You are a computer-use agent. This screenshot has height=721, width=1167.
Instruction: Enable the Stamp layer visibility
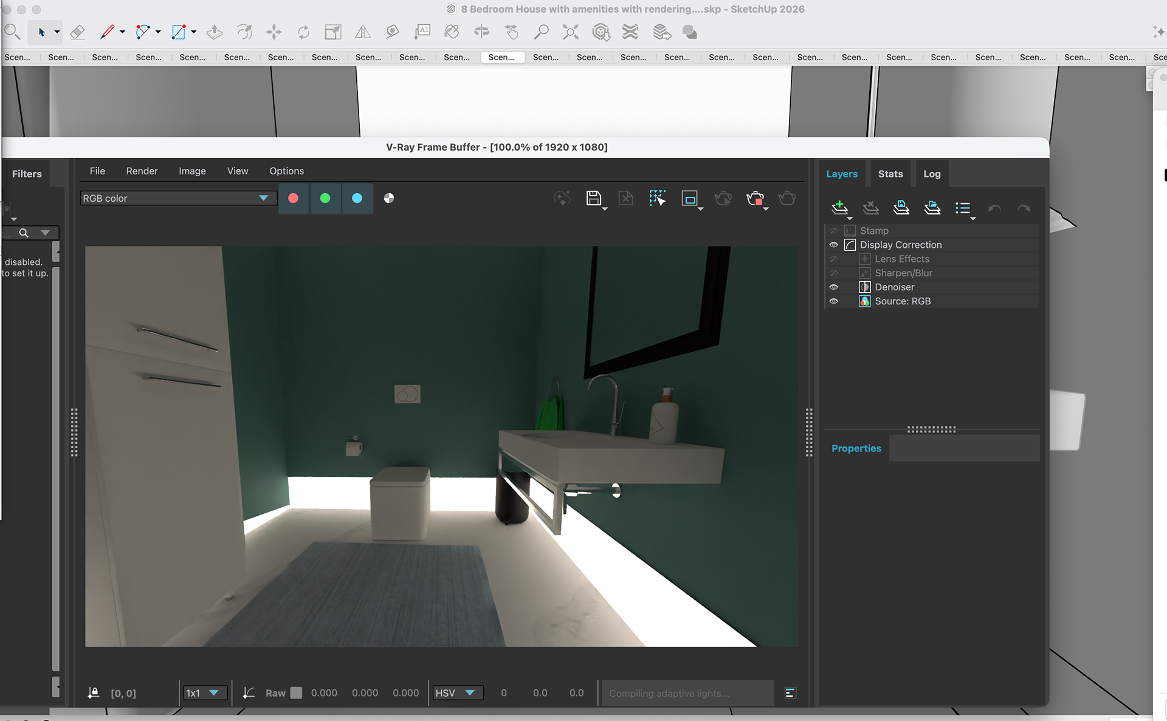[x=833, y=231]
